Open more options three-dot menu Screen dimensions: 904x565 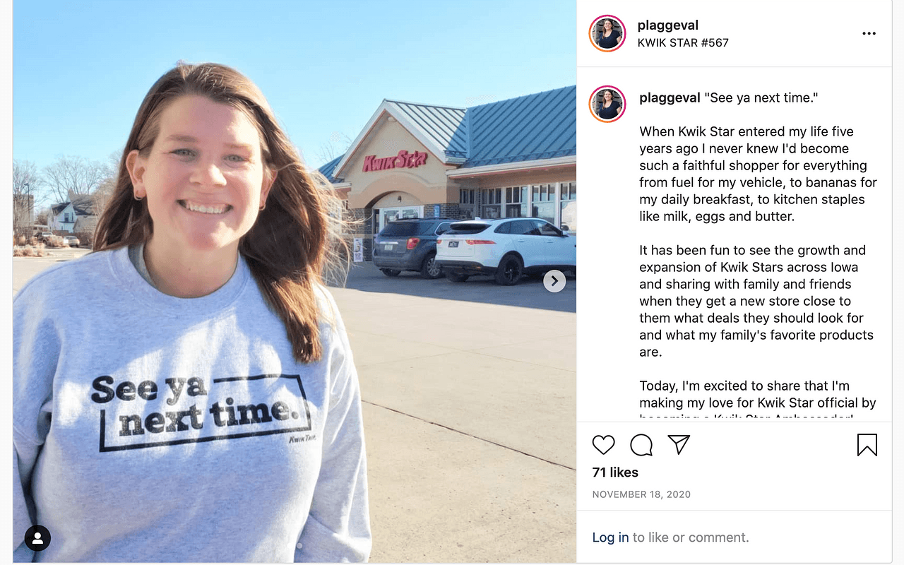pos(869,33)
